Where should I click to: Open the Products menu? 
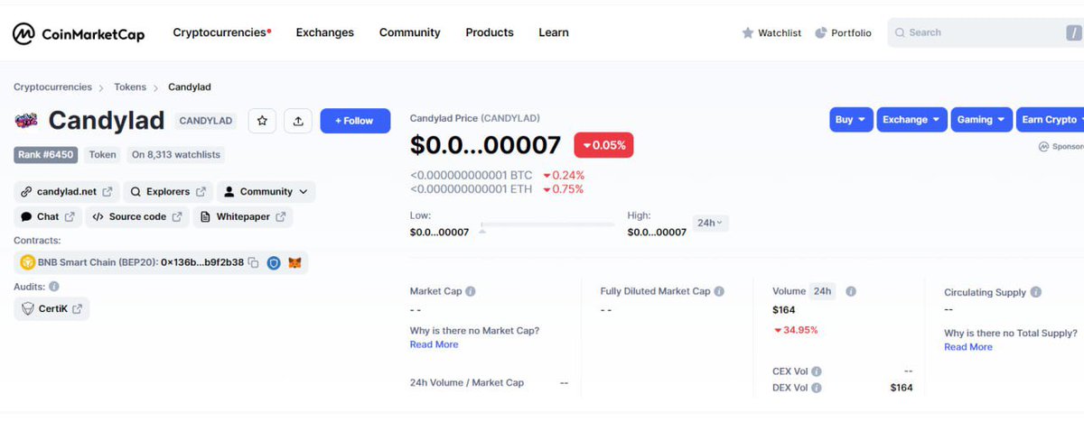tap(490, 33)
